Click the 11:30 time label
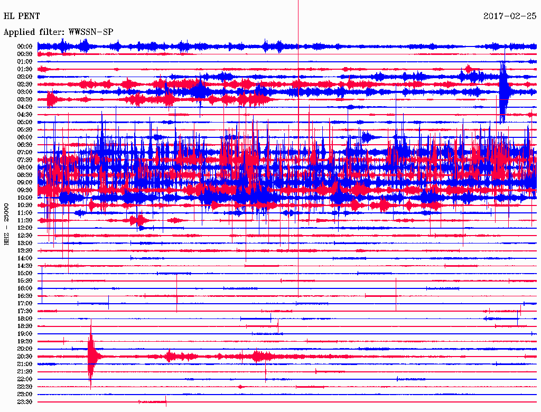541x412 pixels. (25, 220)
